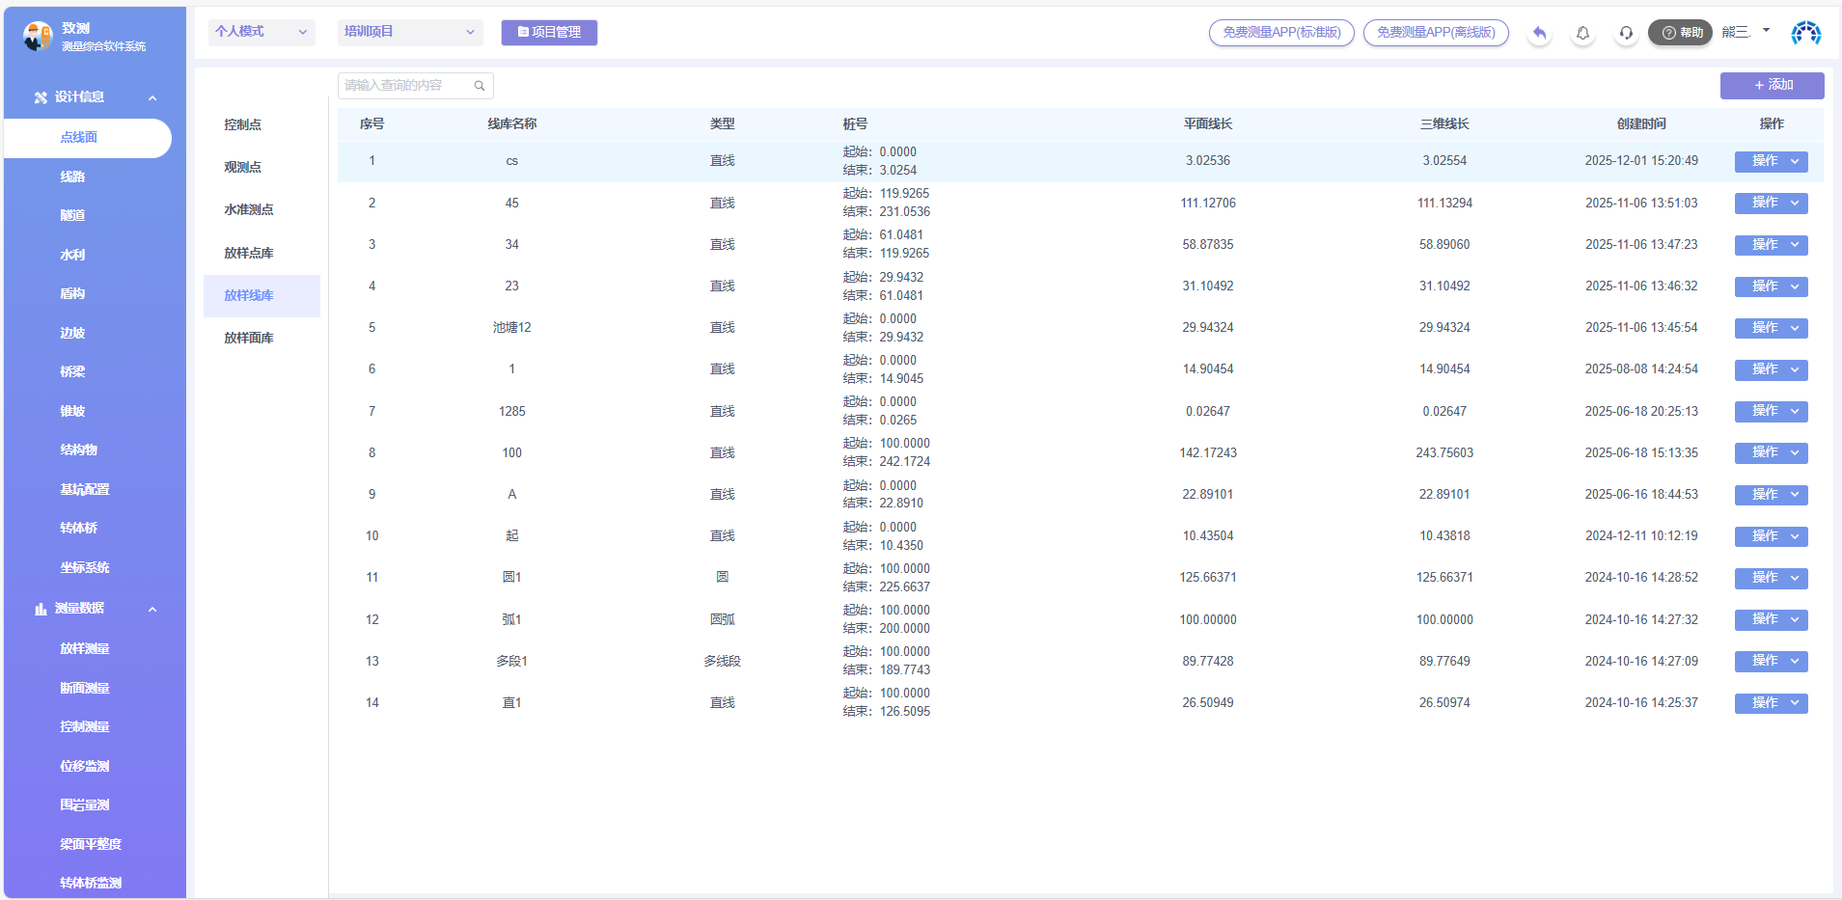Collapse the 测量数据 sidebar section
Screen dimensions: 1842x900
tap(152, 609)
